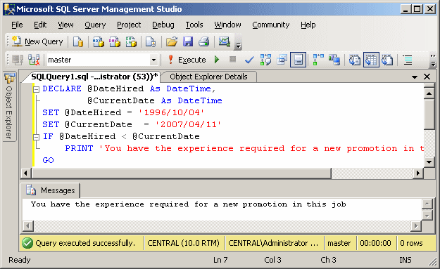Click the New Query button
The width and height of the screenshot is (440, 269).
37,41
